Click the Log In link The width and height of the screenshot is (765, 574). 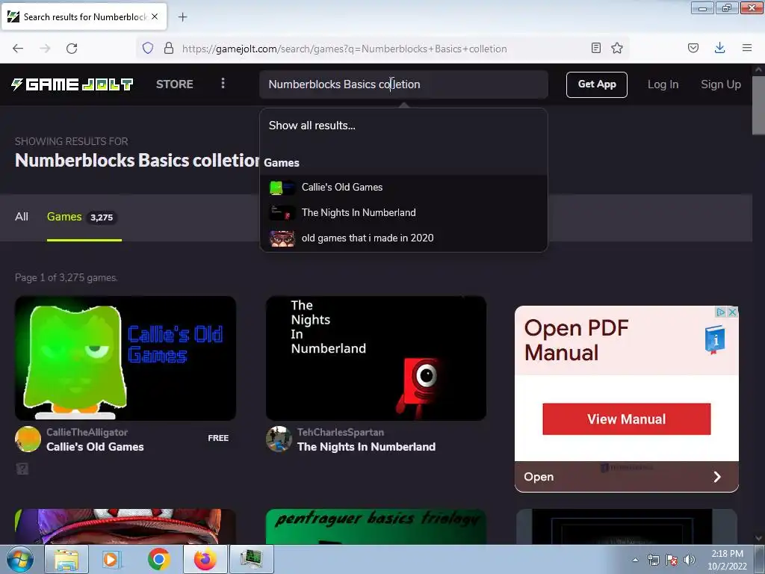[x=663, y=84]
